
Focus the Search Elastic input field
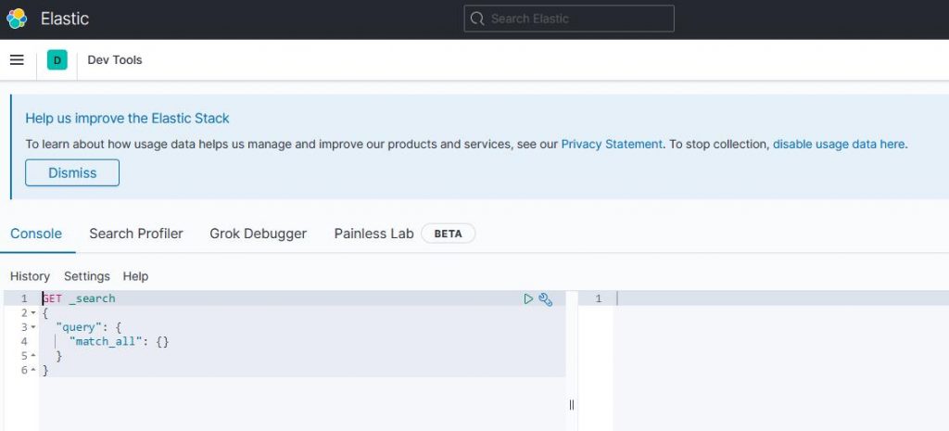coord(569,19)
